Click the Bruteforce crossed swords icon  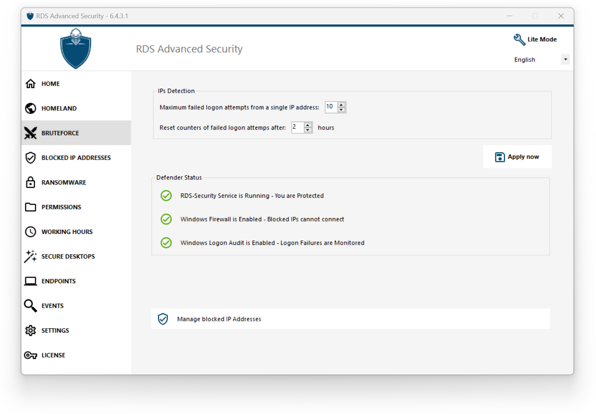[x=30, y=133]
